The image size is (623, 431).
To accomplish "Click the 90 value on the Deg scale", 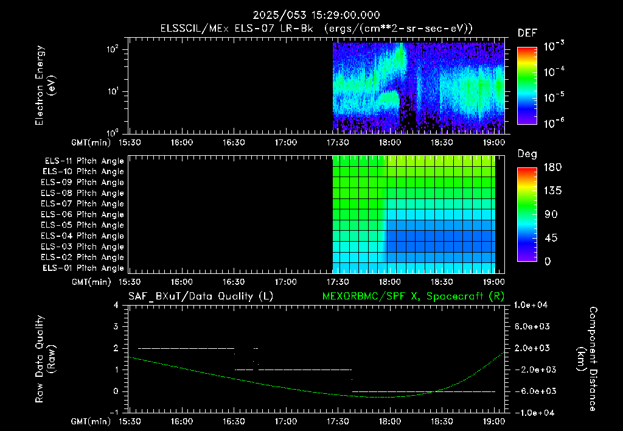I will click(551, 214).
